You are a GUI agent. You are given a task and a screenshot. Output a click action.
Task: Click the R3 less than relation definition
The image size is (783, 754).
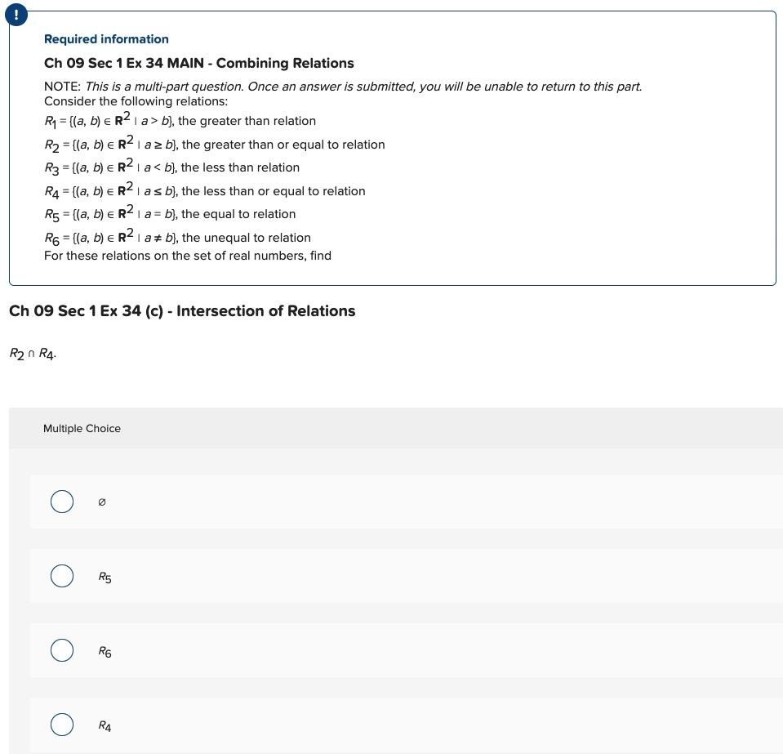[x=171, y=167]
